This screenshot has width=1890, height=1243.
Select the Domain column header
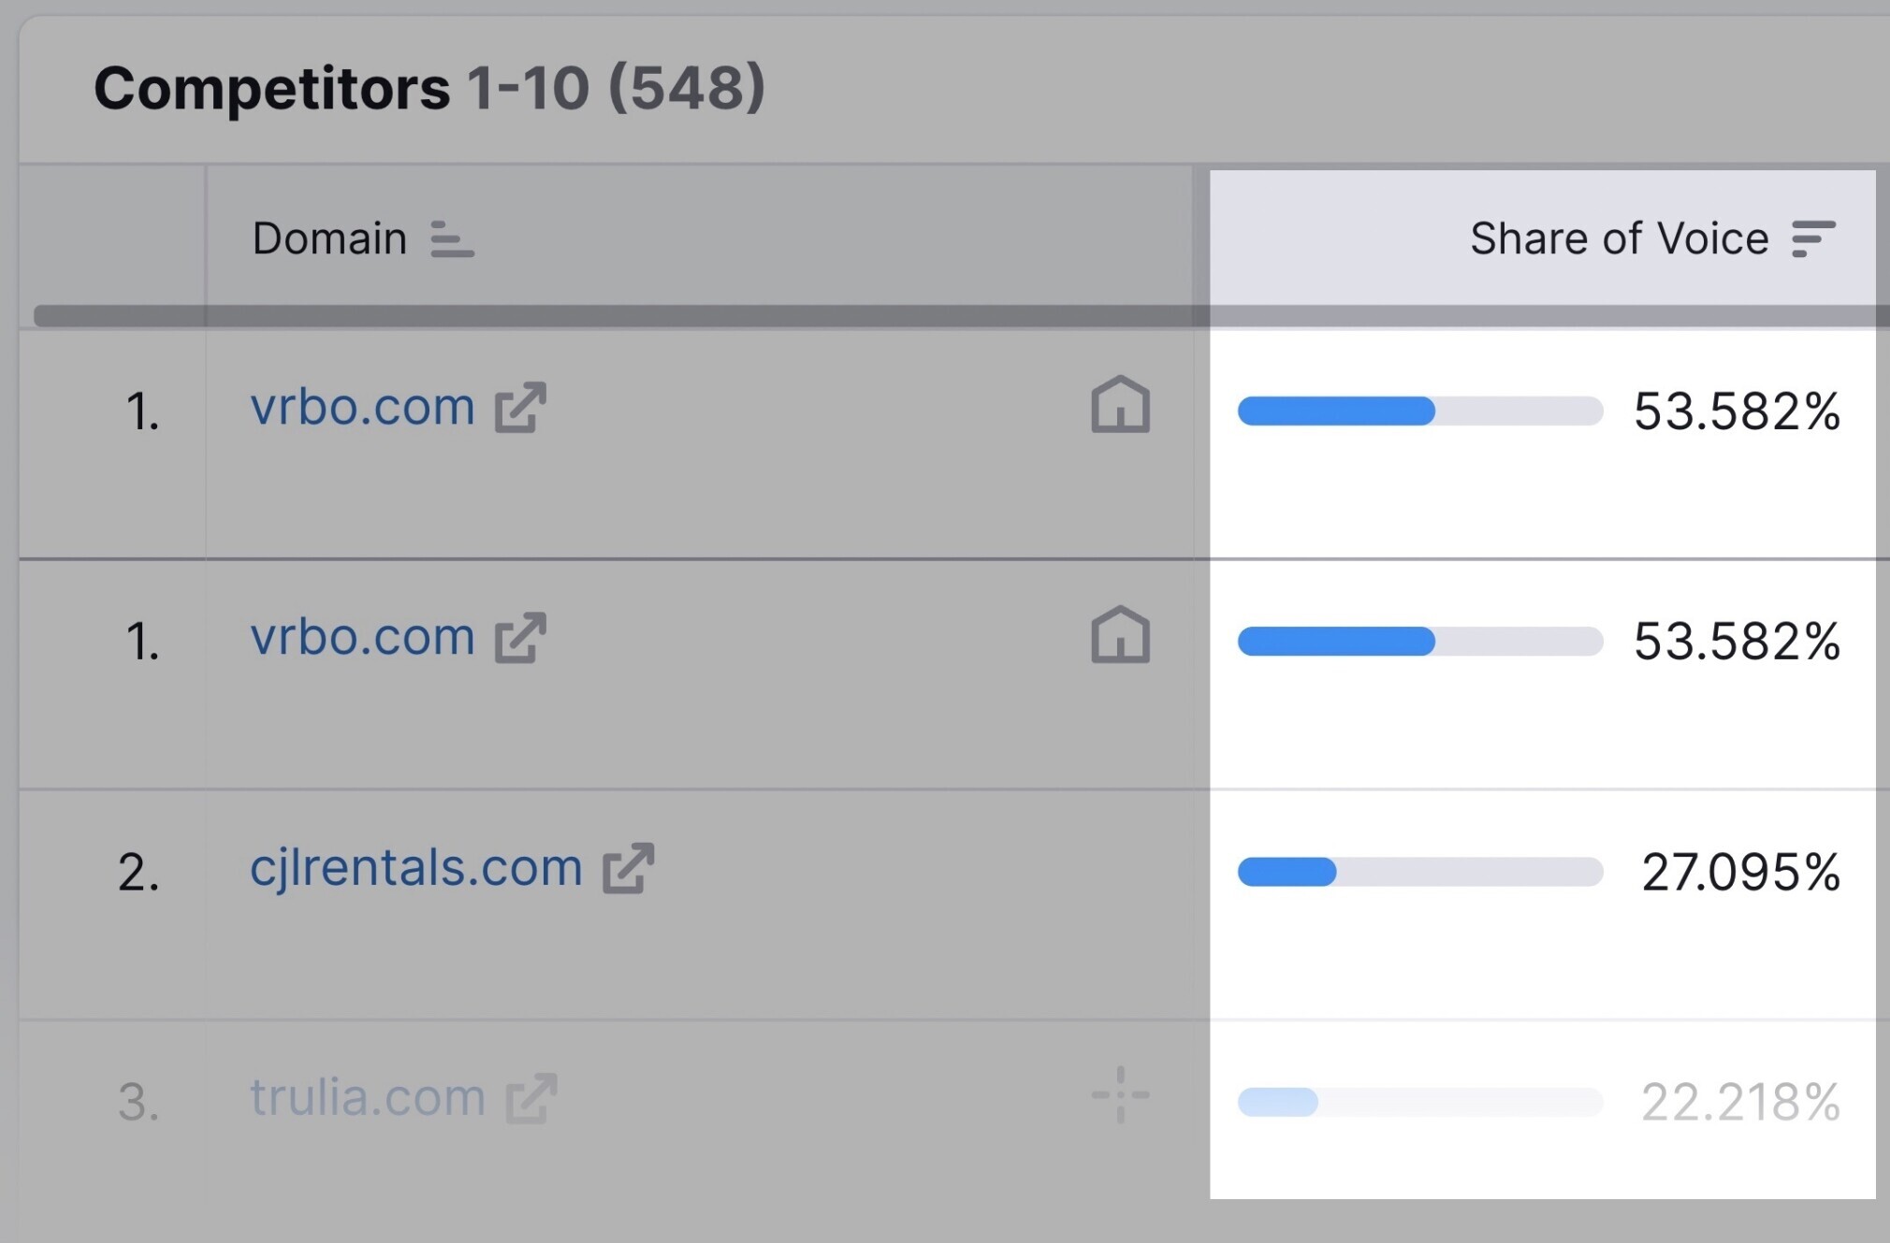(x=329, y=239)
